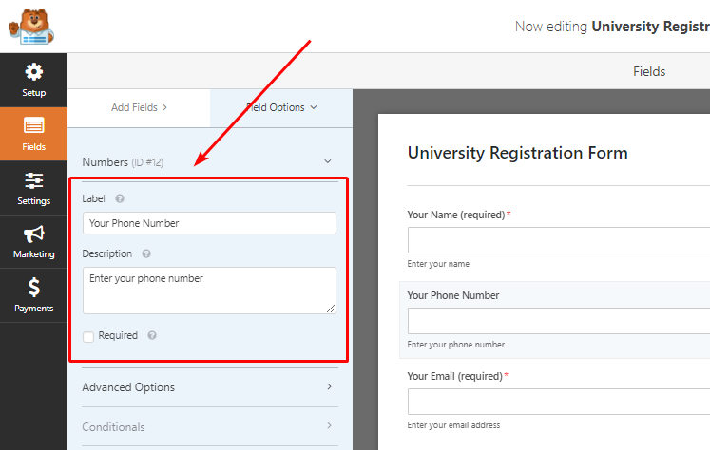Click help icon beside Required option
The image size is (710, 450).
point(152,336)
